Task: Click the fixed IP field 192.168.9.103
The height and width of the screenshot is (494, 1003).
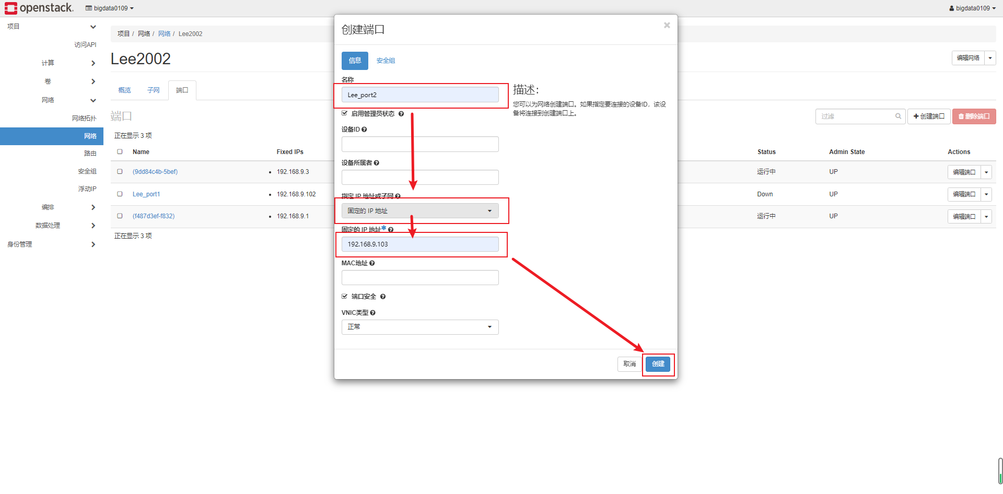Action: [x=420, y=244]
